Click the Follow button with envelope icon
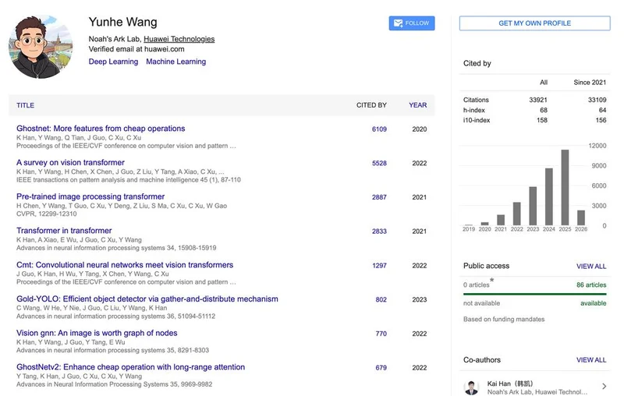Image resolution: width=624 pixels, height=396 pixels. point(411,23)
